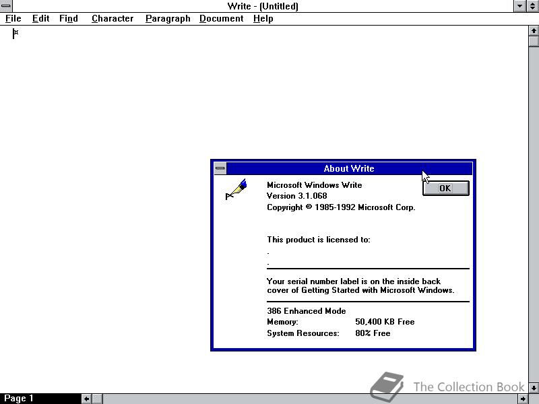Click OK in About Write dialog
539x404 pixels.
coord(446,189)
